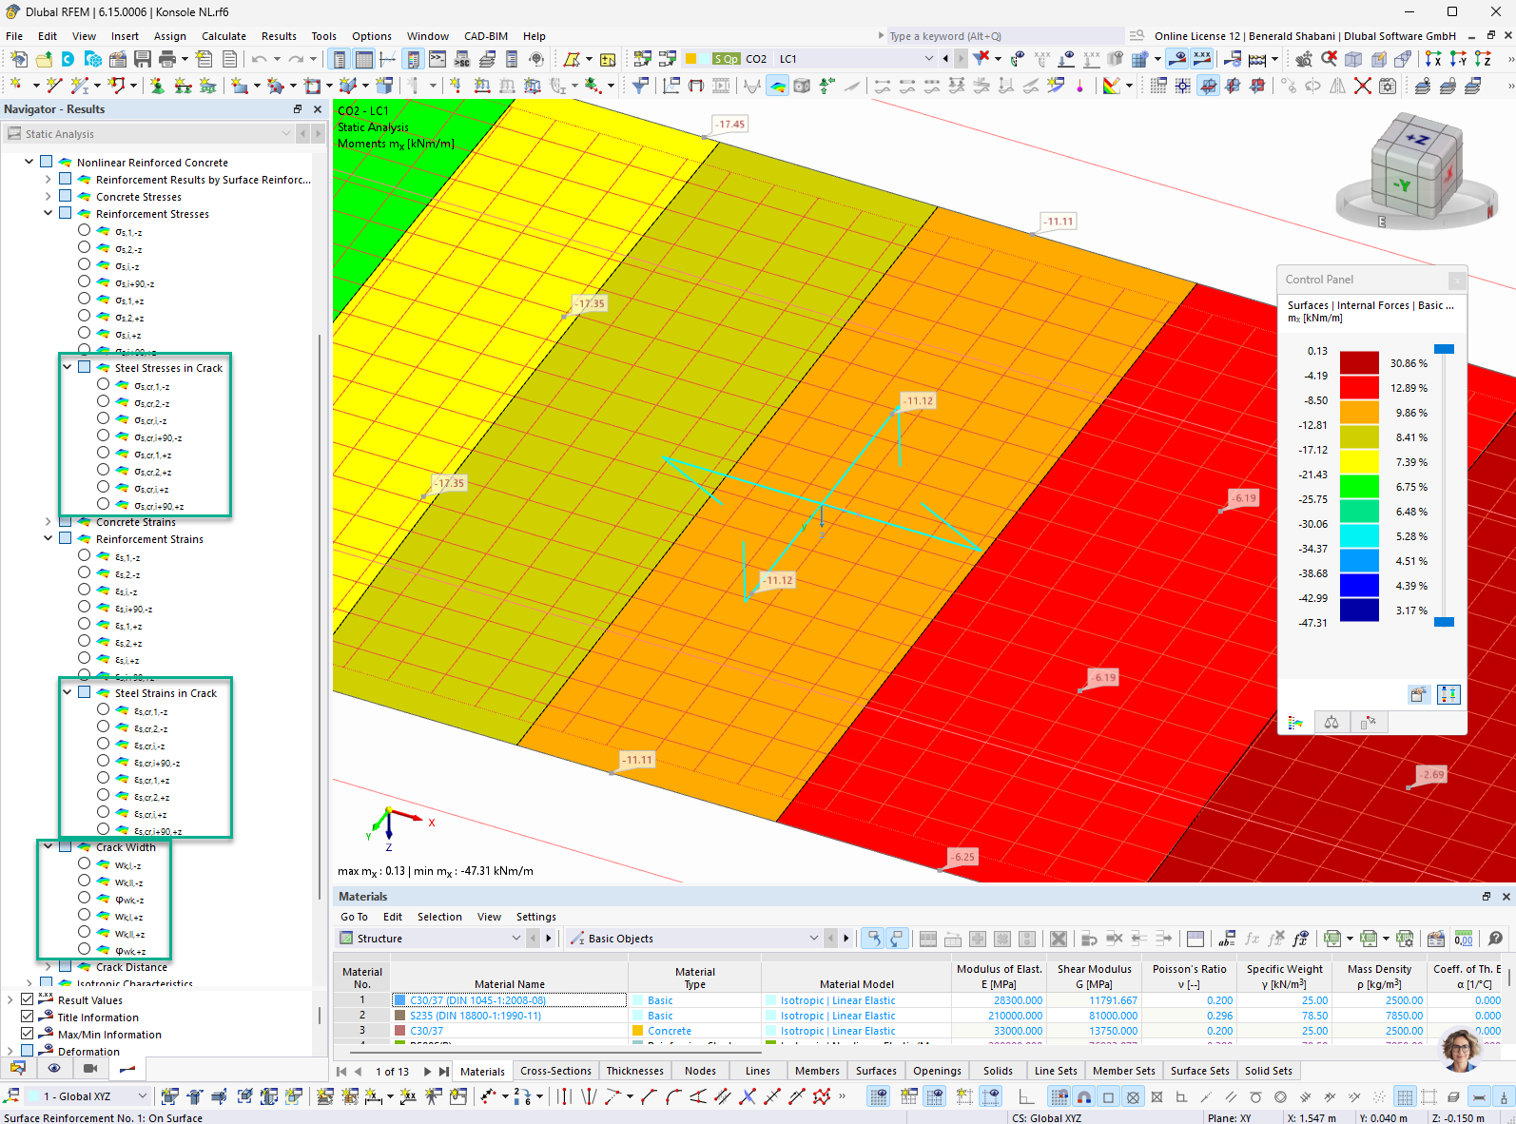Click the red X delete icon in toolbar
The width and height of the screenshot is (1516, 1124).
(1362, 86)
